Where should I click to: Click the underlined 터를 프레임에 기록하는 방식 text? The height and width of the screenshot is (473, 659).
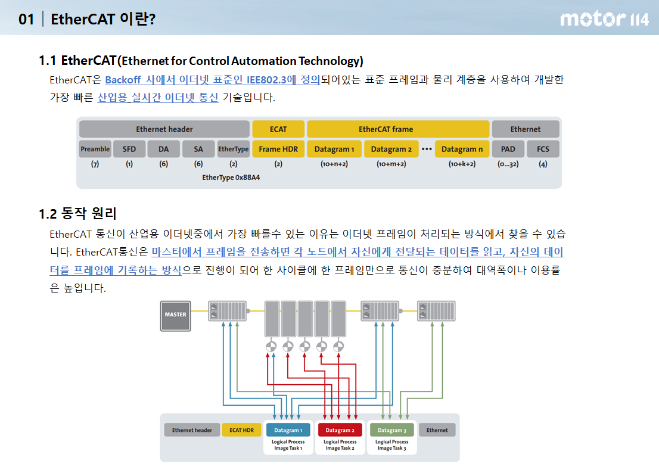coord(116,270)
